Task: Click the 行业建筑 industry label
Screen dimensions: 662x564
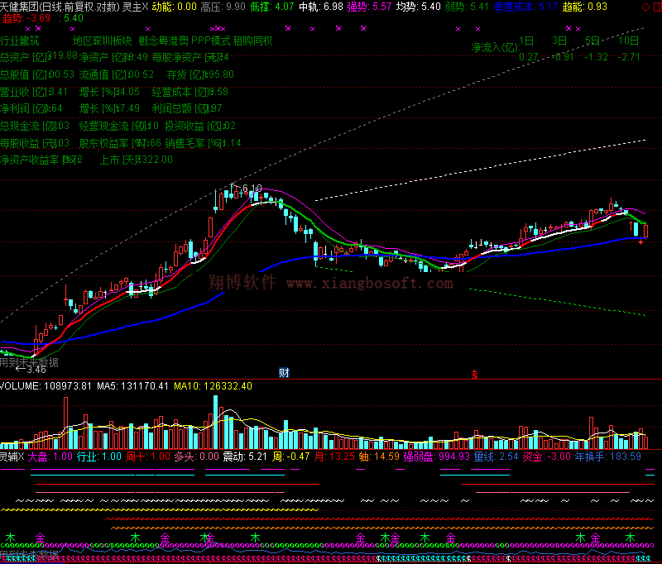Action: 19,41
